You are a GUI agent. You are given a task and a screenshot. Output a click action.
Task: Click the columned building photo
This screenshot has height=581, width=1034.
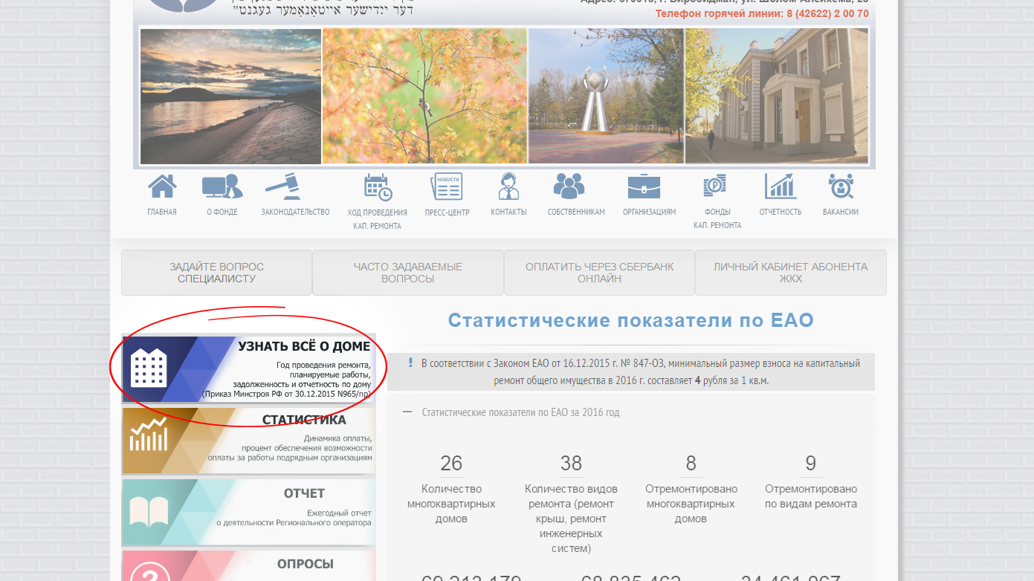point(777,97)
